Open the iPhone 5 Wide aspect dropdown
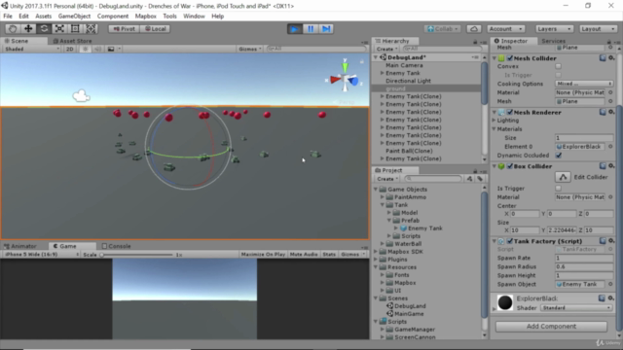623x350 pixels. pos(41,255)
